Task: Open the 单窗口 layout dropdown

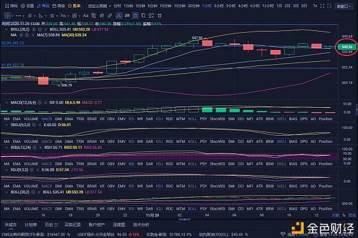Action: [x=342, y=5]
